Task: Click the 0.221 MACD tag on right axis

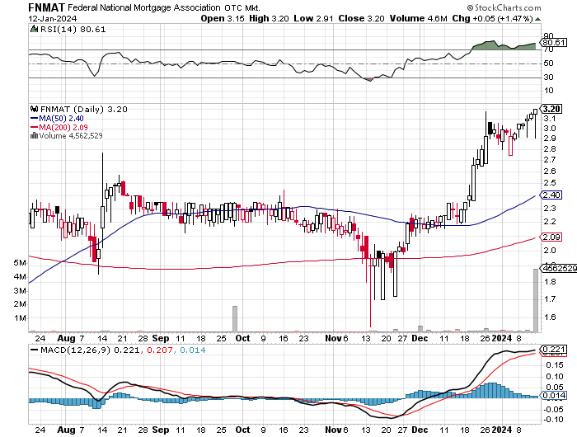Action: (x=553, y=349)
